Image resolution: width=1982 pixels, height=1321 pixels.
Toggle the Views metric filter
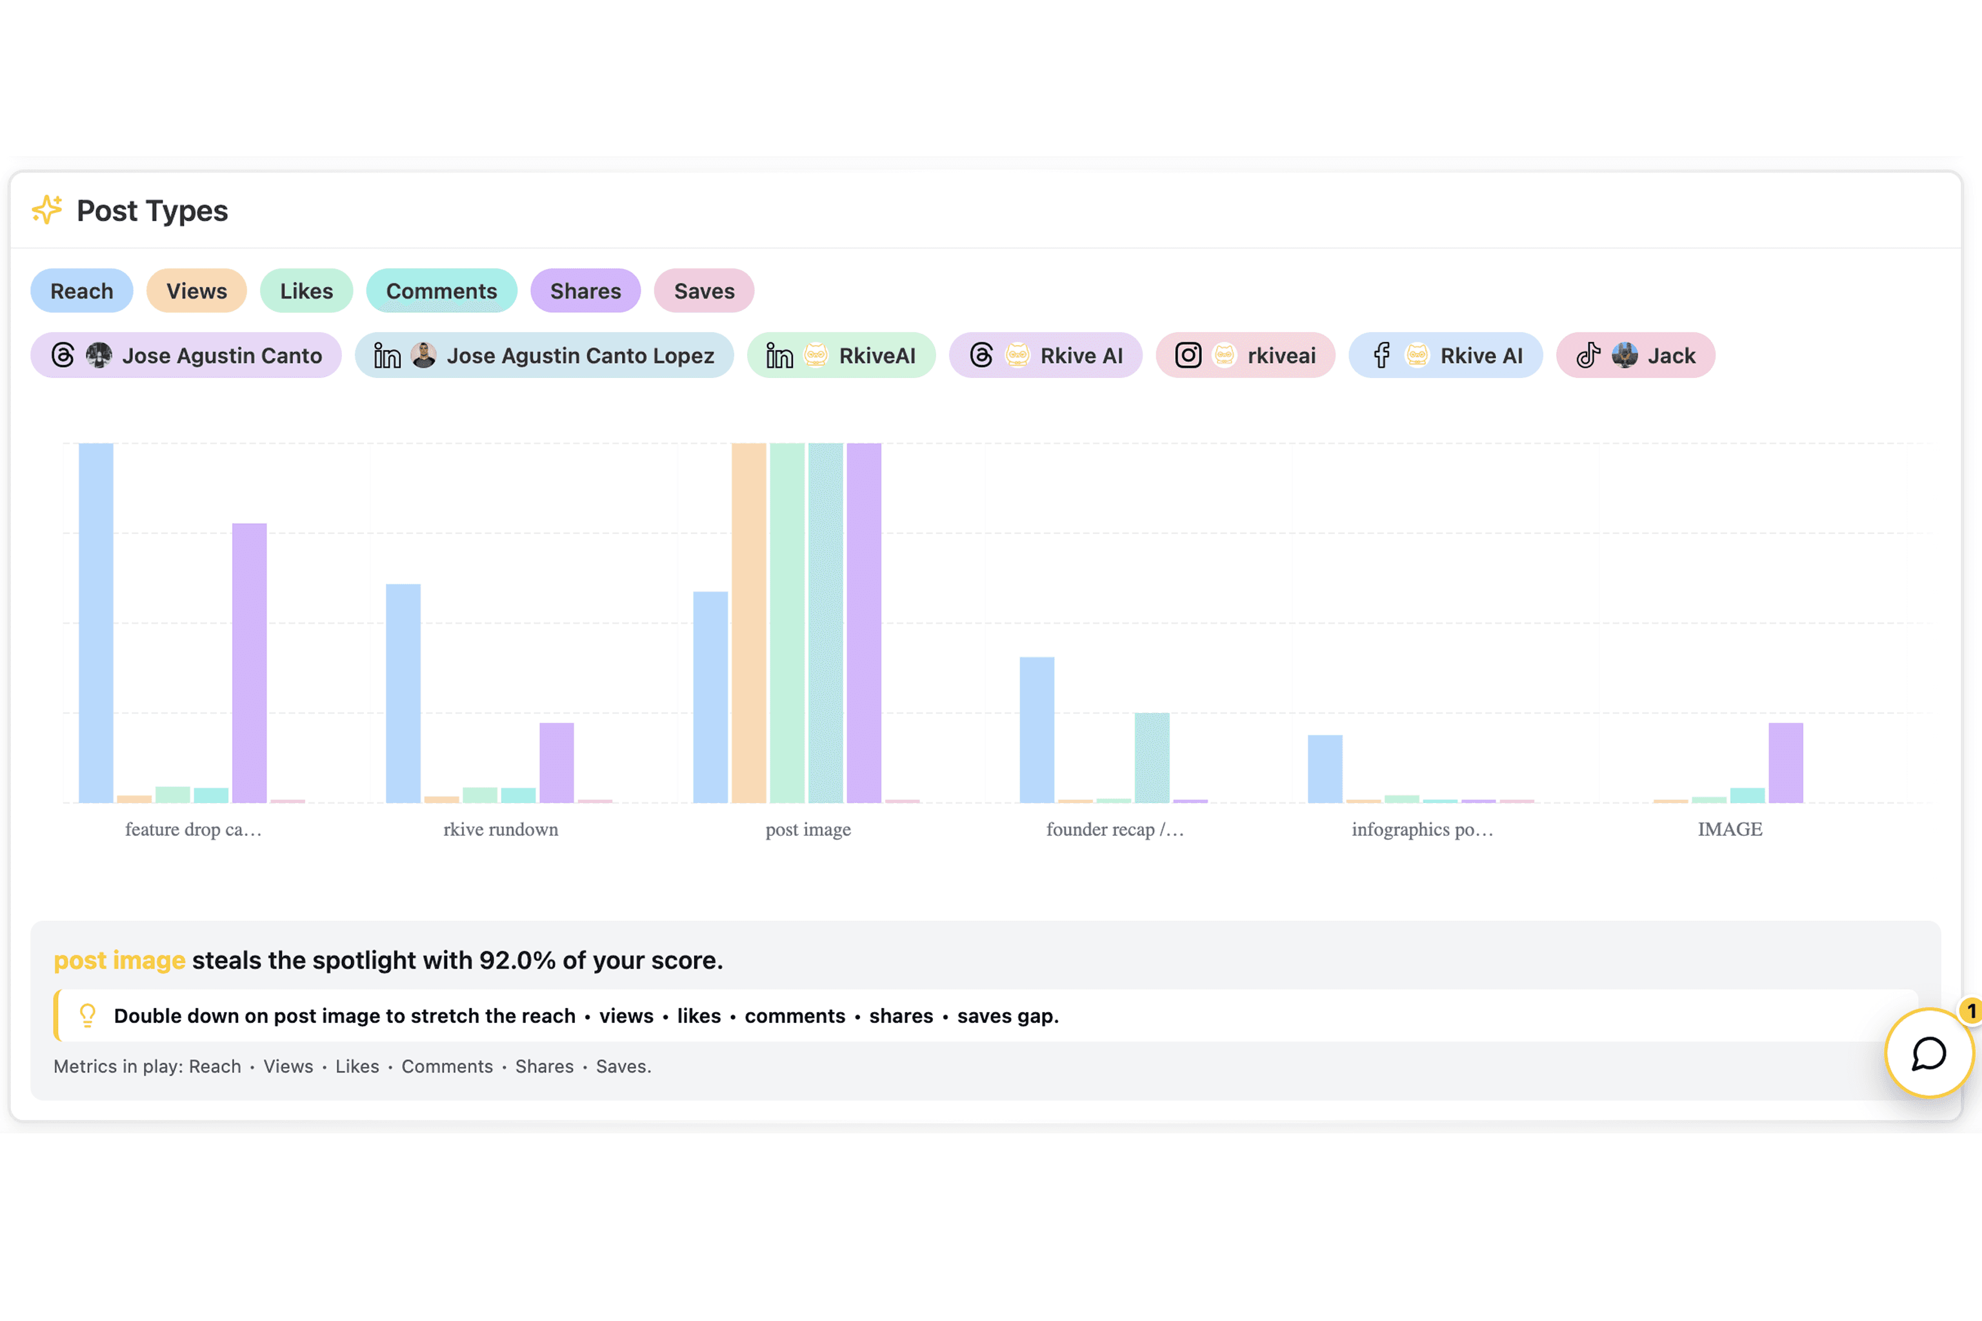pos(196,291)
